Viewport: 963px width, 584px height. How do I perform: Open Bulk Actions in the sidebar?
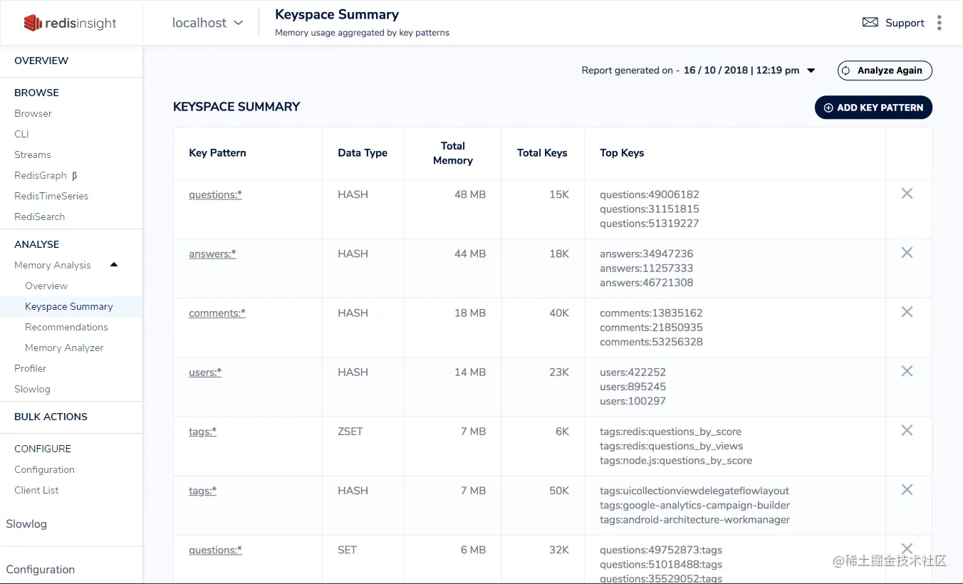[x=51, y=417]
